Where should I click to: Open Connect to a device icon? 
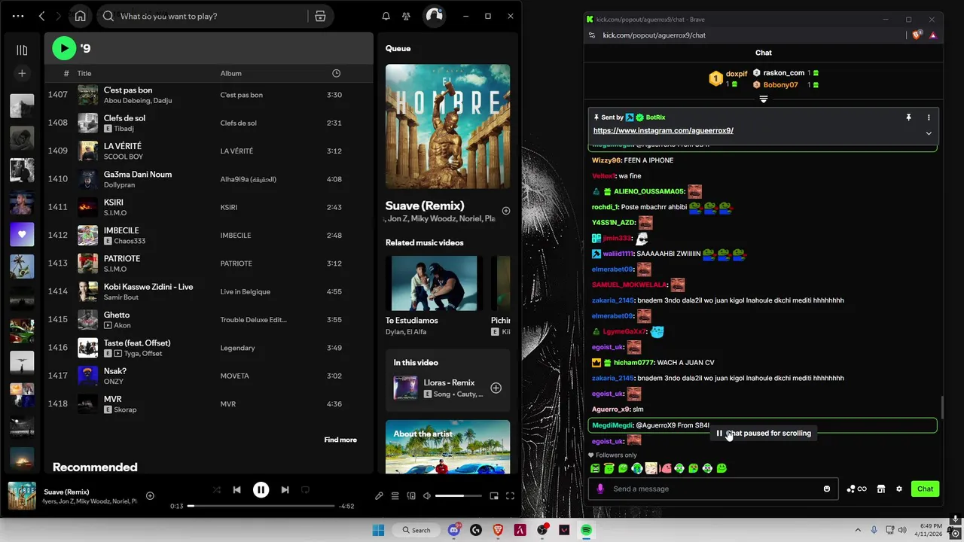click(411, 496)
